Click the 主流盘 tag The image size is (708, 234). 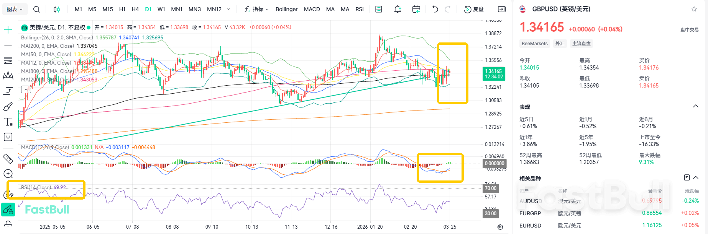click(x=582, y=44)
